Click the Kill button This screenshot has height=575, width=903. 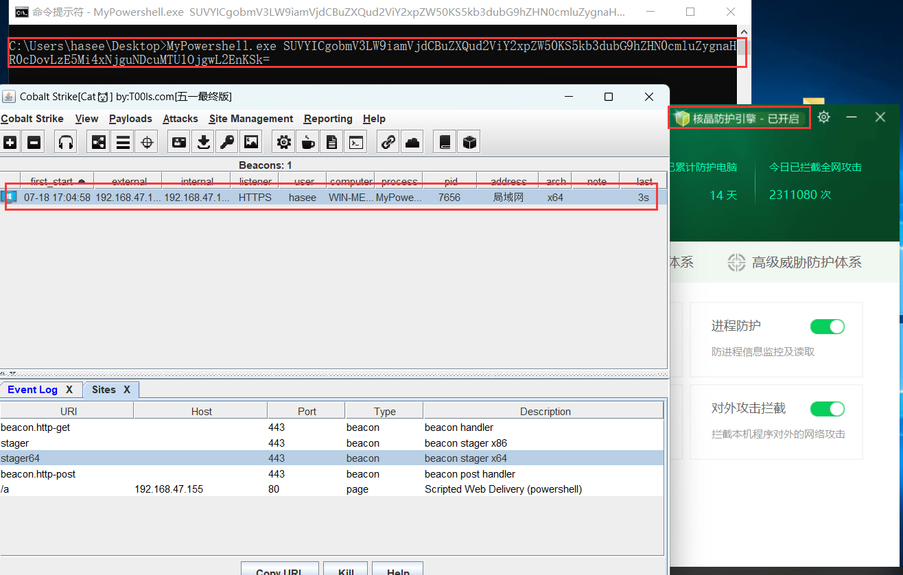pos(346,571)
